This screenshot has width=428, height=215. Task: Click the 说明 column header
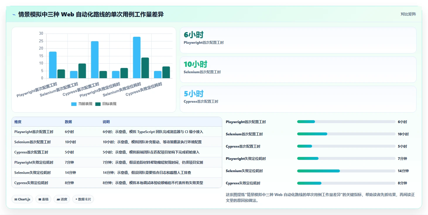(106, 122)
